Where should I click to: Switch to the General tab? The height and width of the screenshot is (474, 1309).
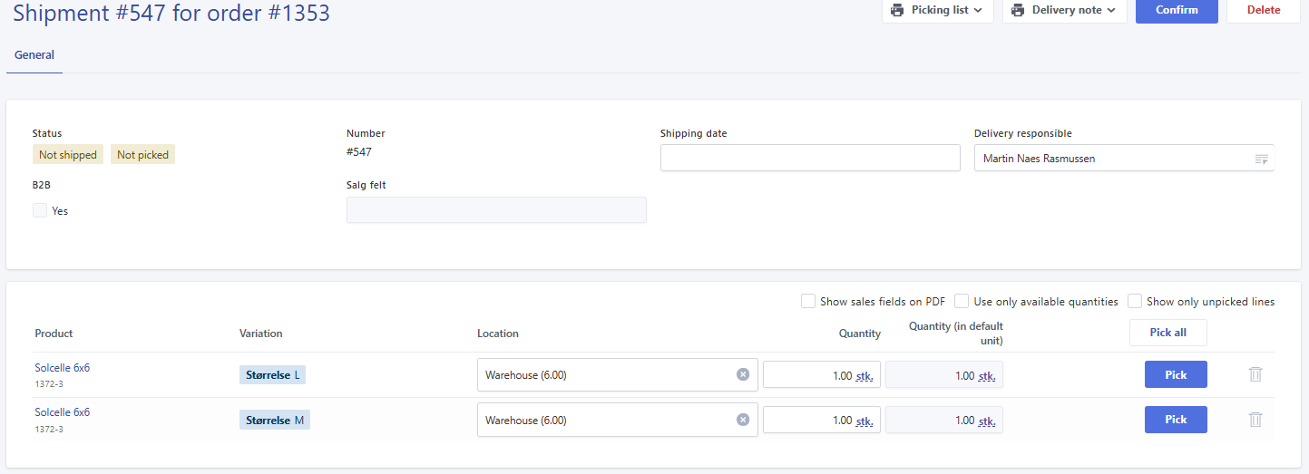34,55
